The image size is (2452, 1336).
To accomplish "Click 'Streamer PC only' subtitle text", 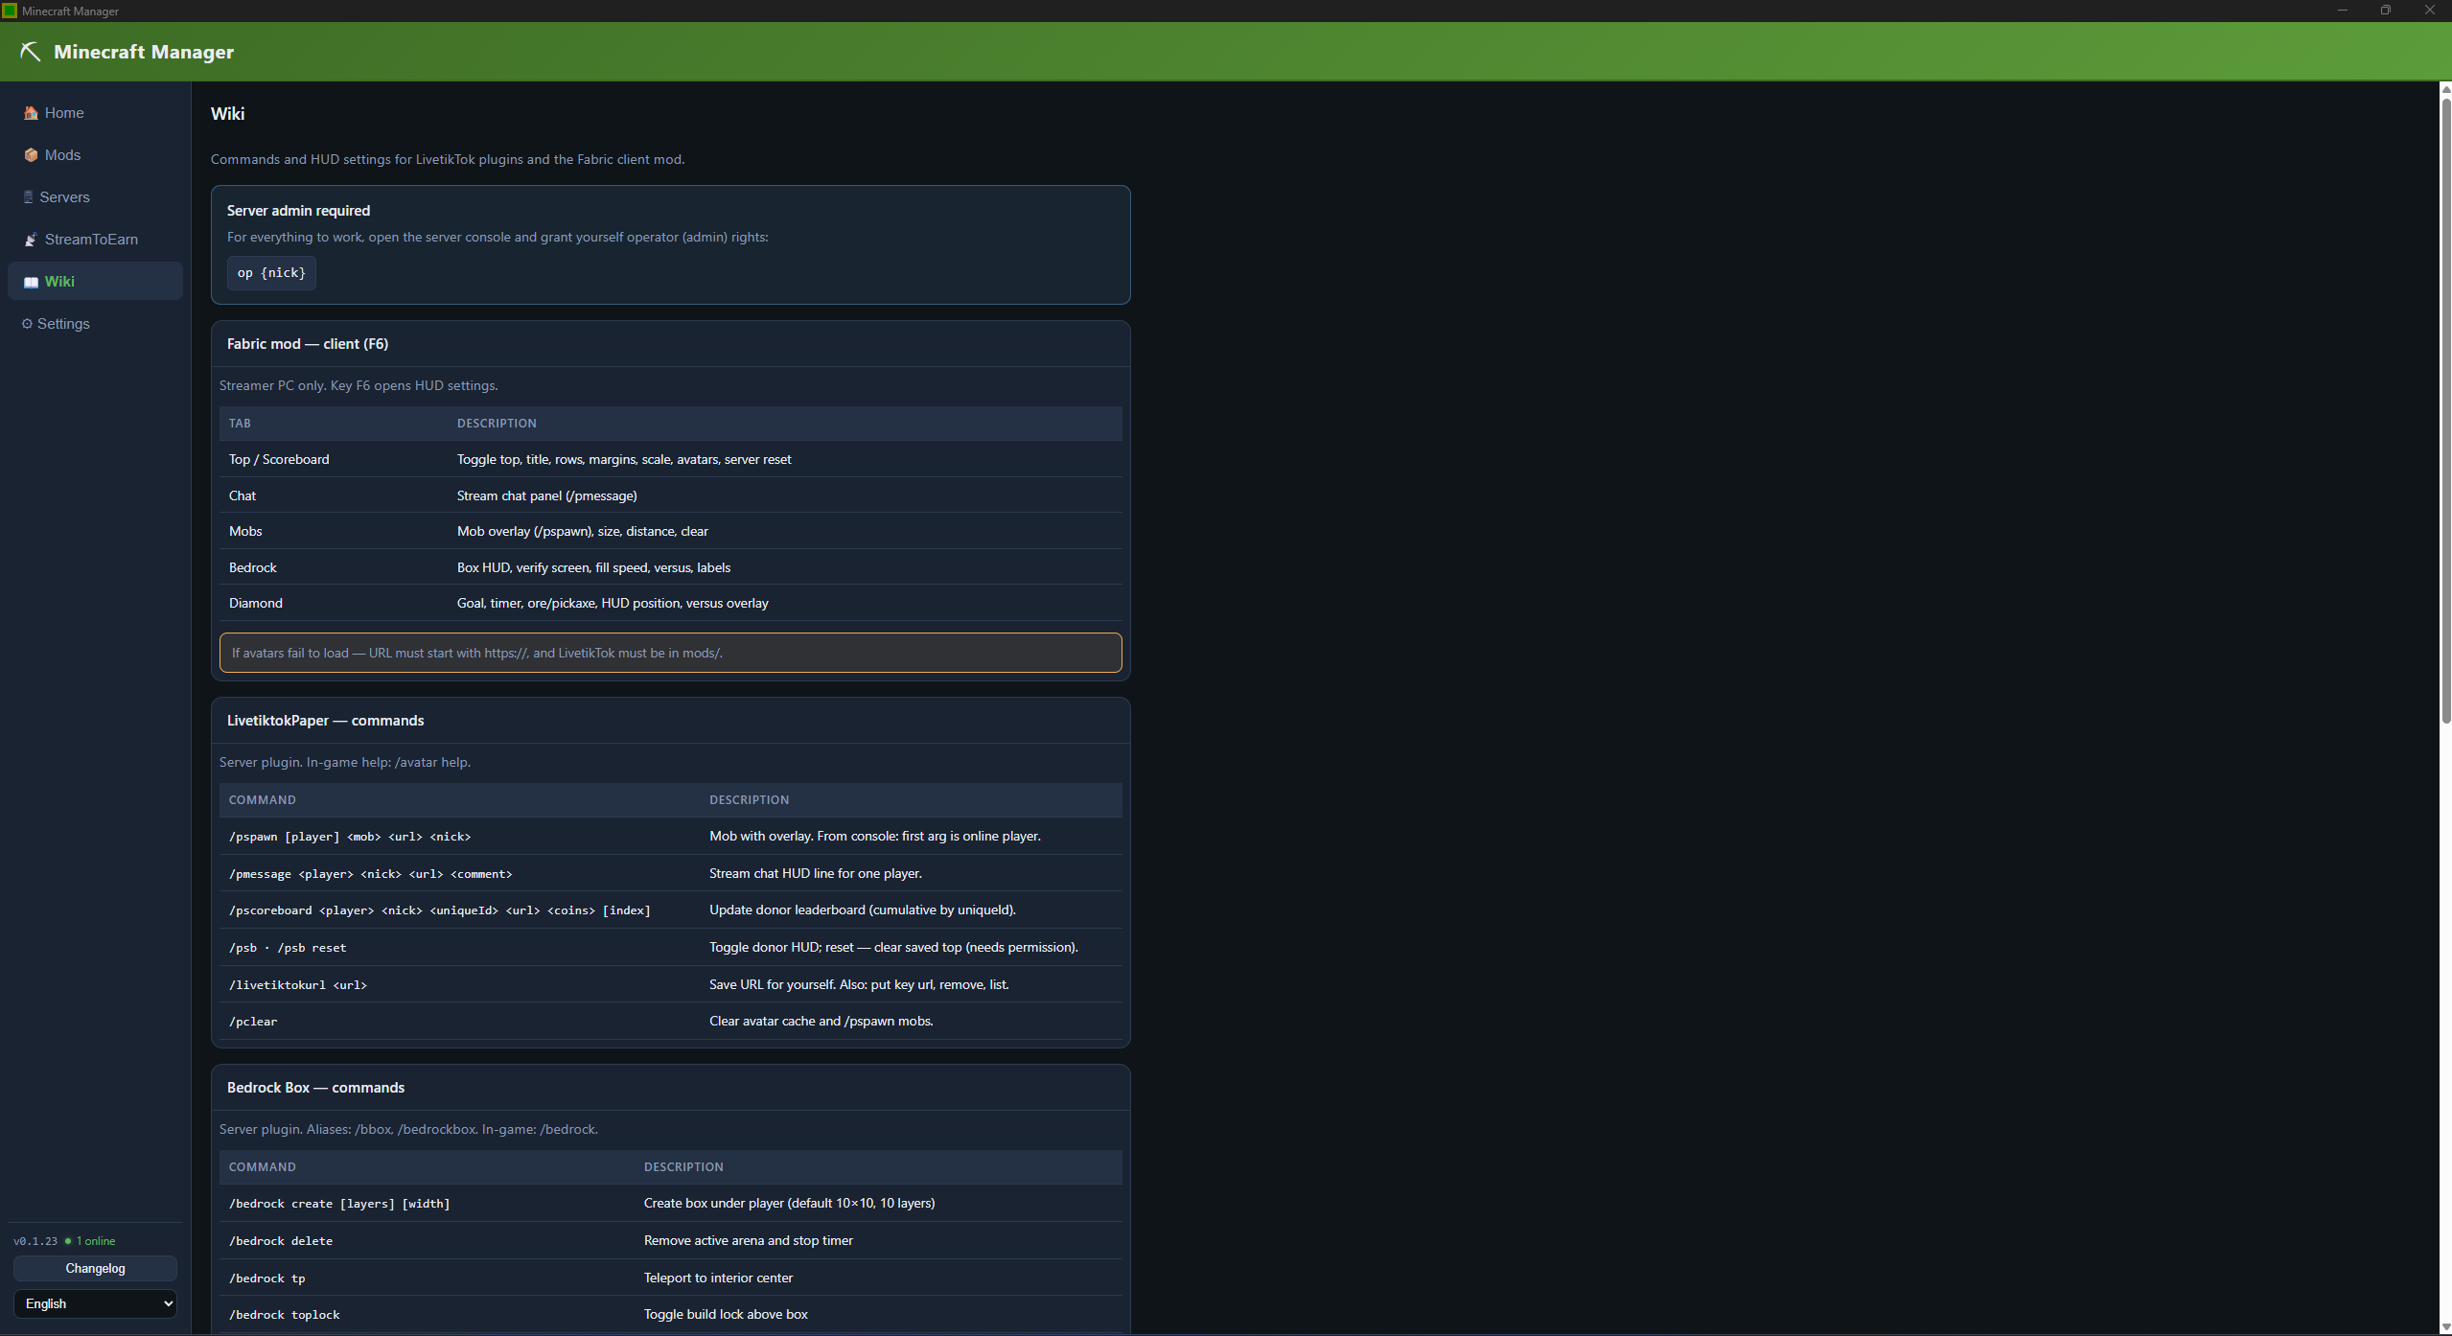I will (x=359, y=386).
